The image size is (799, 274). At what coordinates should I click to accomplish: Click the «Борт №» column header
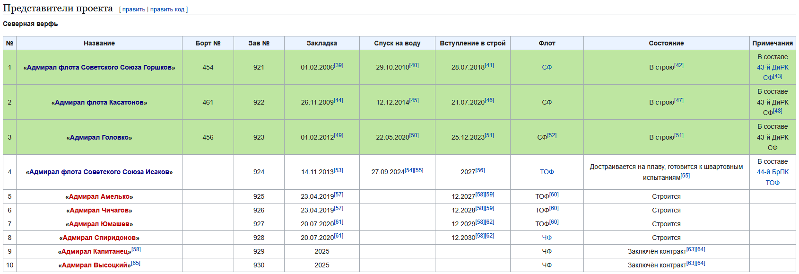pyautogui.click(x=208, y=43)
